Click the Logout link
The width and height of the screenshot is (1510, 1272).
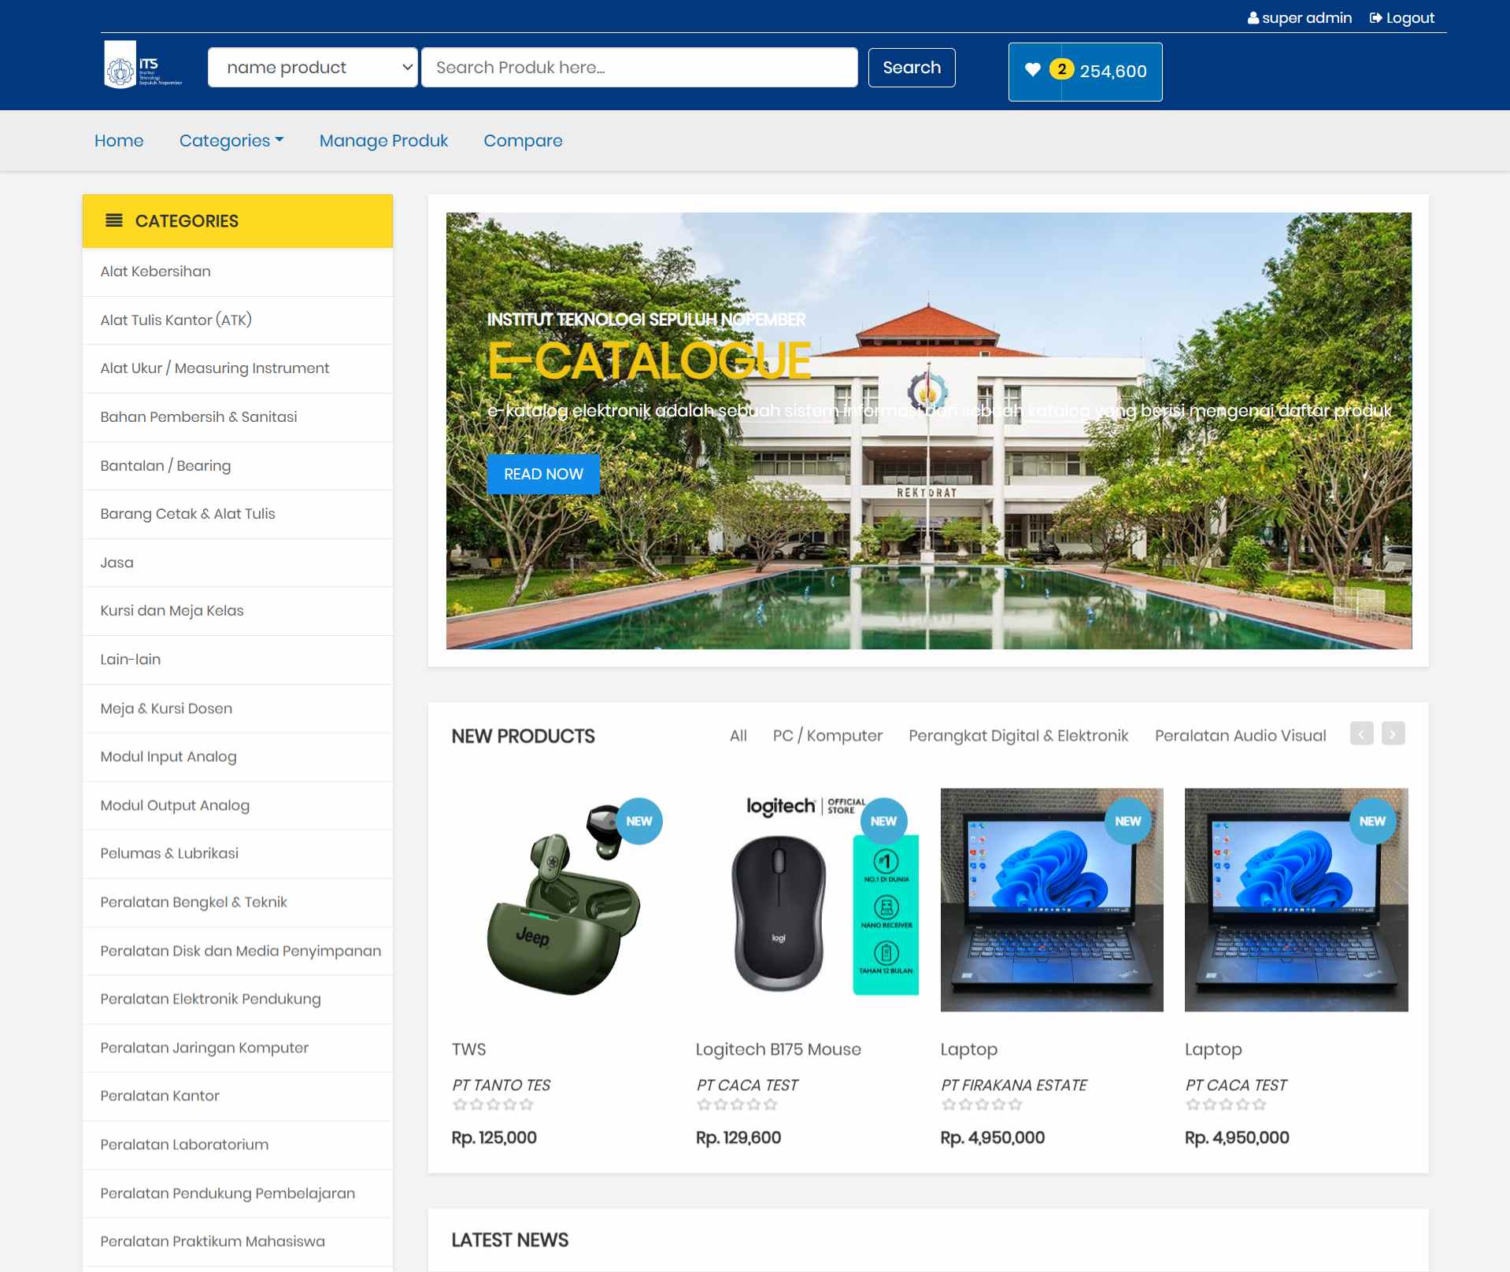tap(1402, 18)
